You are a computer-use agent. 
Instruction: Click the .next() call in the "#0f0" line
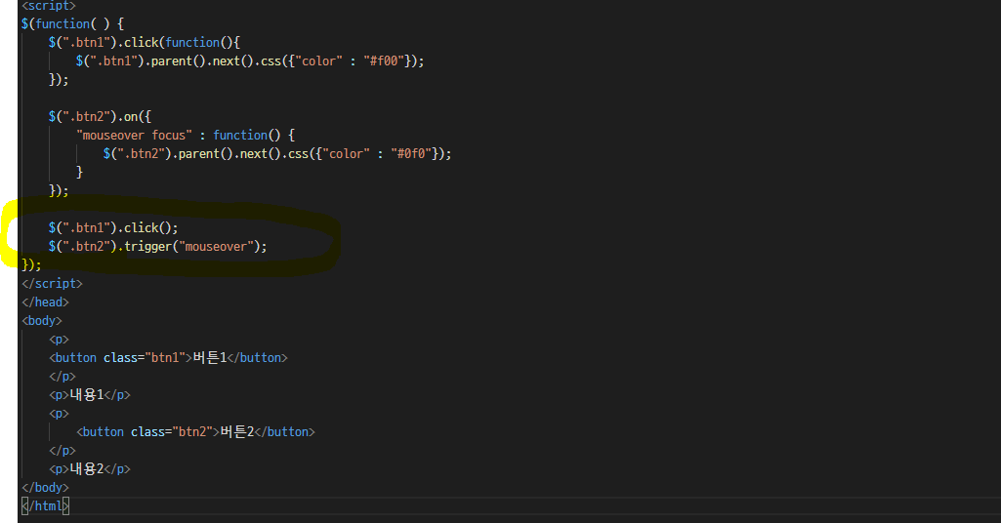257,154
